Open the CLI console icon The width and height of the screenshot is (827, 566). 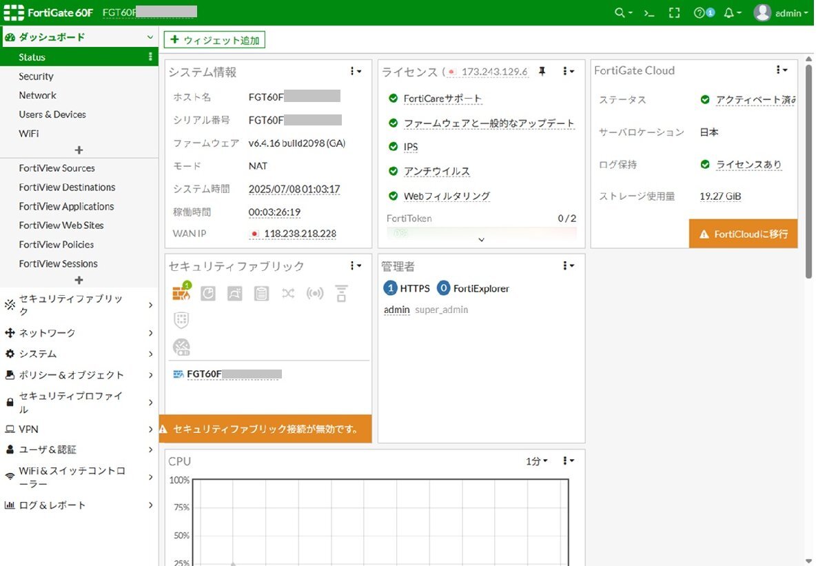coord(648,13)
